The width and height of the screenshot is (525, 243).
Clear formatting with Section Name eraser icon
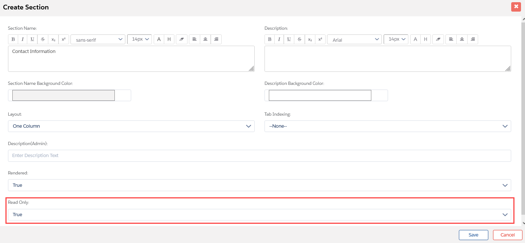(182, 39)
